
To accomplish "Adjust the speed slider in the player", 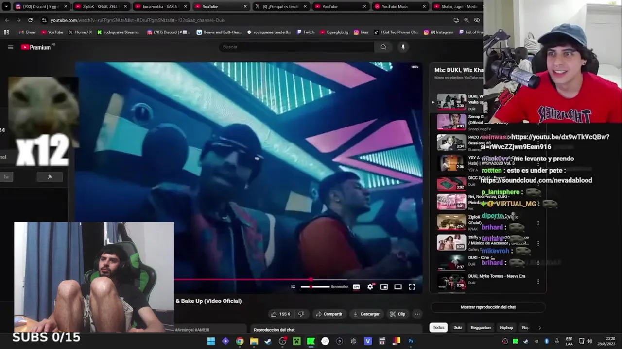I will click(314, 287).
